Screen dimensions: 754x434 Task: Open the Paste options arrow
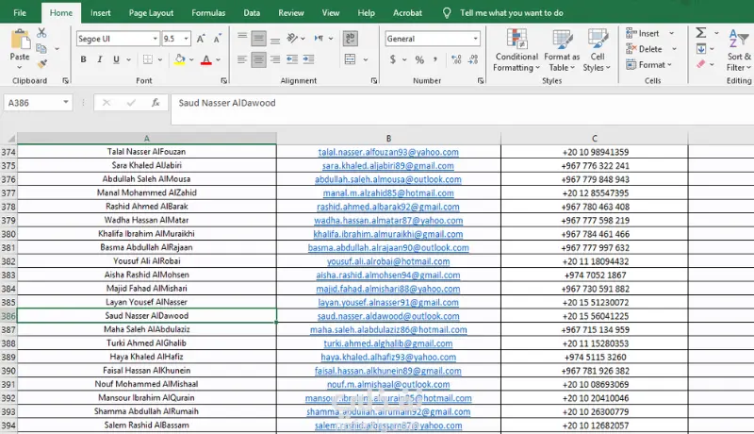pos(20,67)
